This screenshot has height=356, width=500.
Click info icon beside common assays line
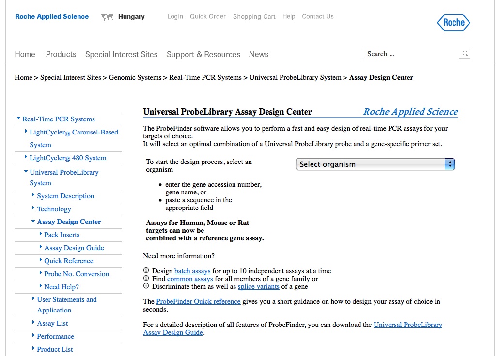146,279
